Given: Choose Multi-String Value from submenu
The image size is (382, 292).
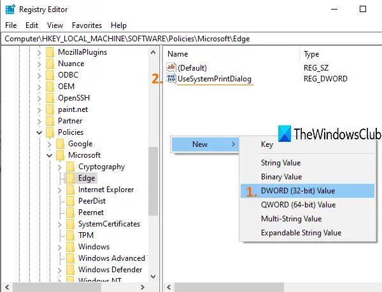Looking at the screenshot, I should pyautogui.click(x=308, y=219).
